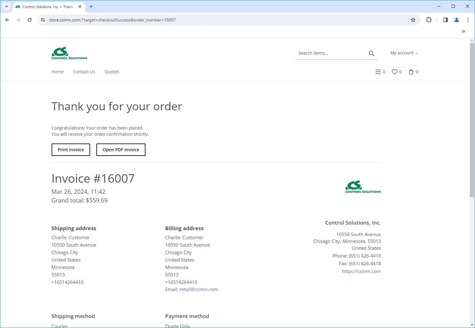Expand the My account dropdown
The image size is (475, 328).
pyautogui.click(x=404, y=53)
